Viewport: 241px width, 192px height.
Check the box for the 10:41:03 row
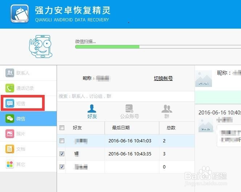point(62,141)
